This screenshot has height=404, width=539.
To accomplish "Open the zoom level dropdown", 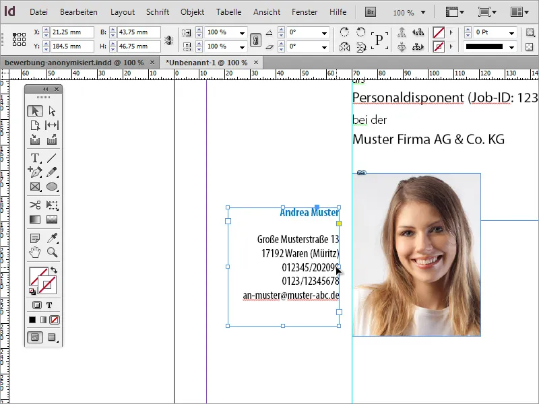I will (423, 13).
